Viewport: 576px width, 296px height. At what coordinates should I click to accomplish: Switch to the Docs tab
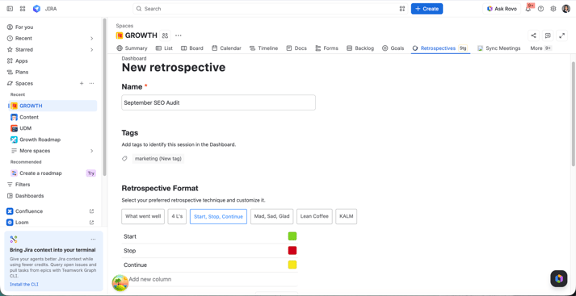coord(296,48)
